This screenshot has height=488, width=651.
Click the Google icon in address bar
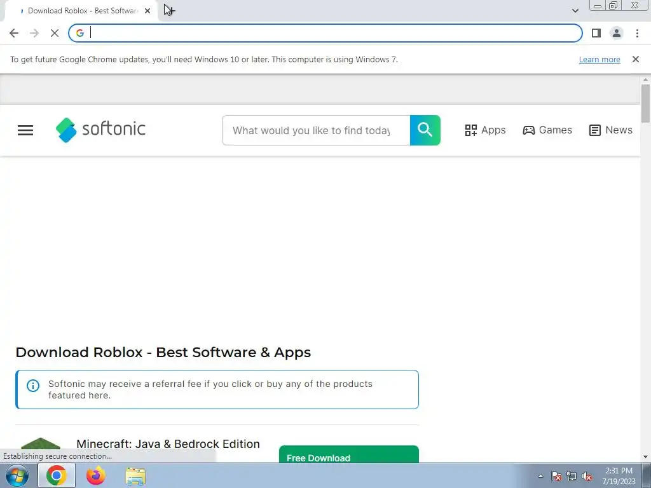pyautogui.click(x=80, y=33)
